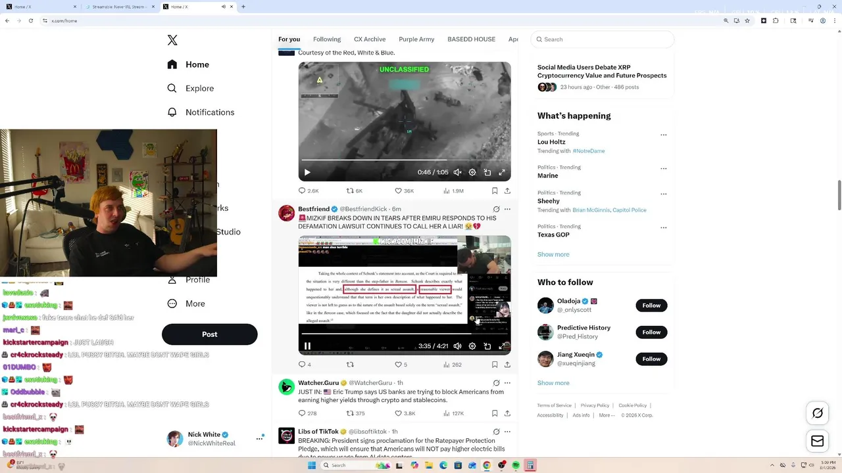Repost the Bestfriend post

click(350, 365)
